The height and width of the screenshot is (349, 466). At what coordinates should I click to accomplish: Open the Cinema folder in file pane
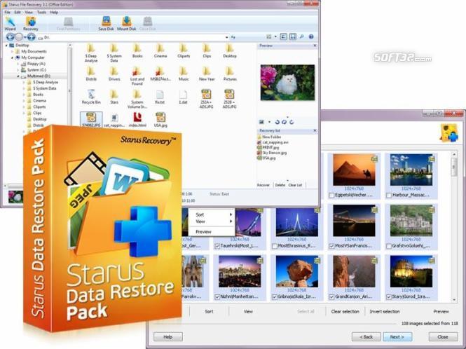click(x=160, y=51)
